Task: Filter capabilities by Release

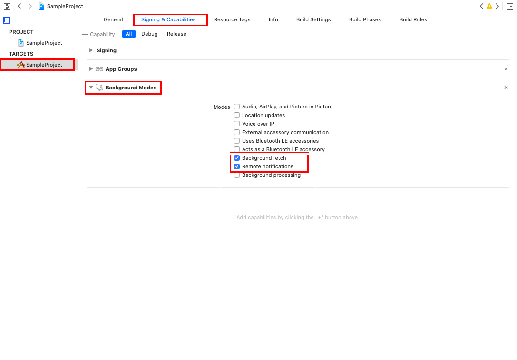Action: tap(176, 34)
